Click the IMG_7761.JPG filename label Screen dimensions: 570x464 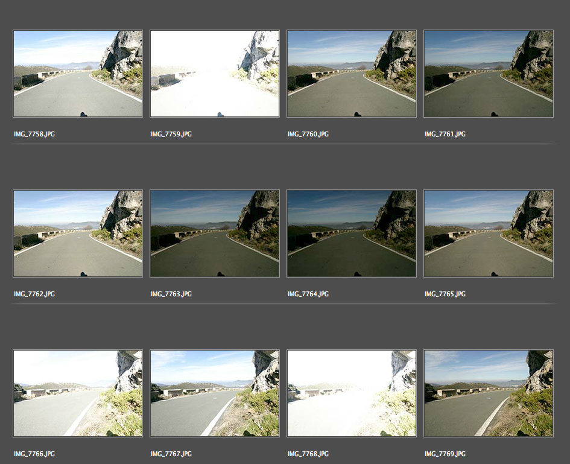(445, 134)
